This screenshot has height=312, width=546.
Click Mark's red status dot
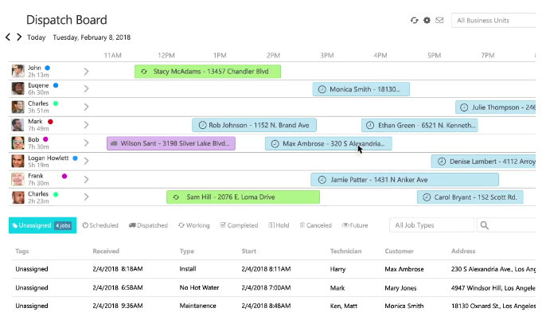[50, 122]
